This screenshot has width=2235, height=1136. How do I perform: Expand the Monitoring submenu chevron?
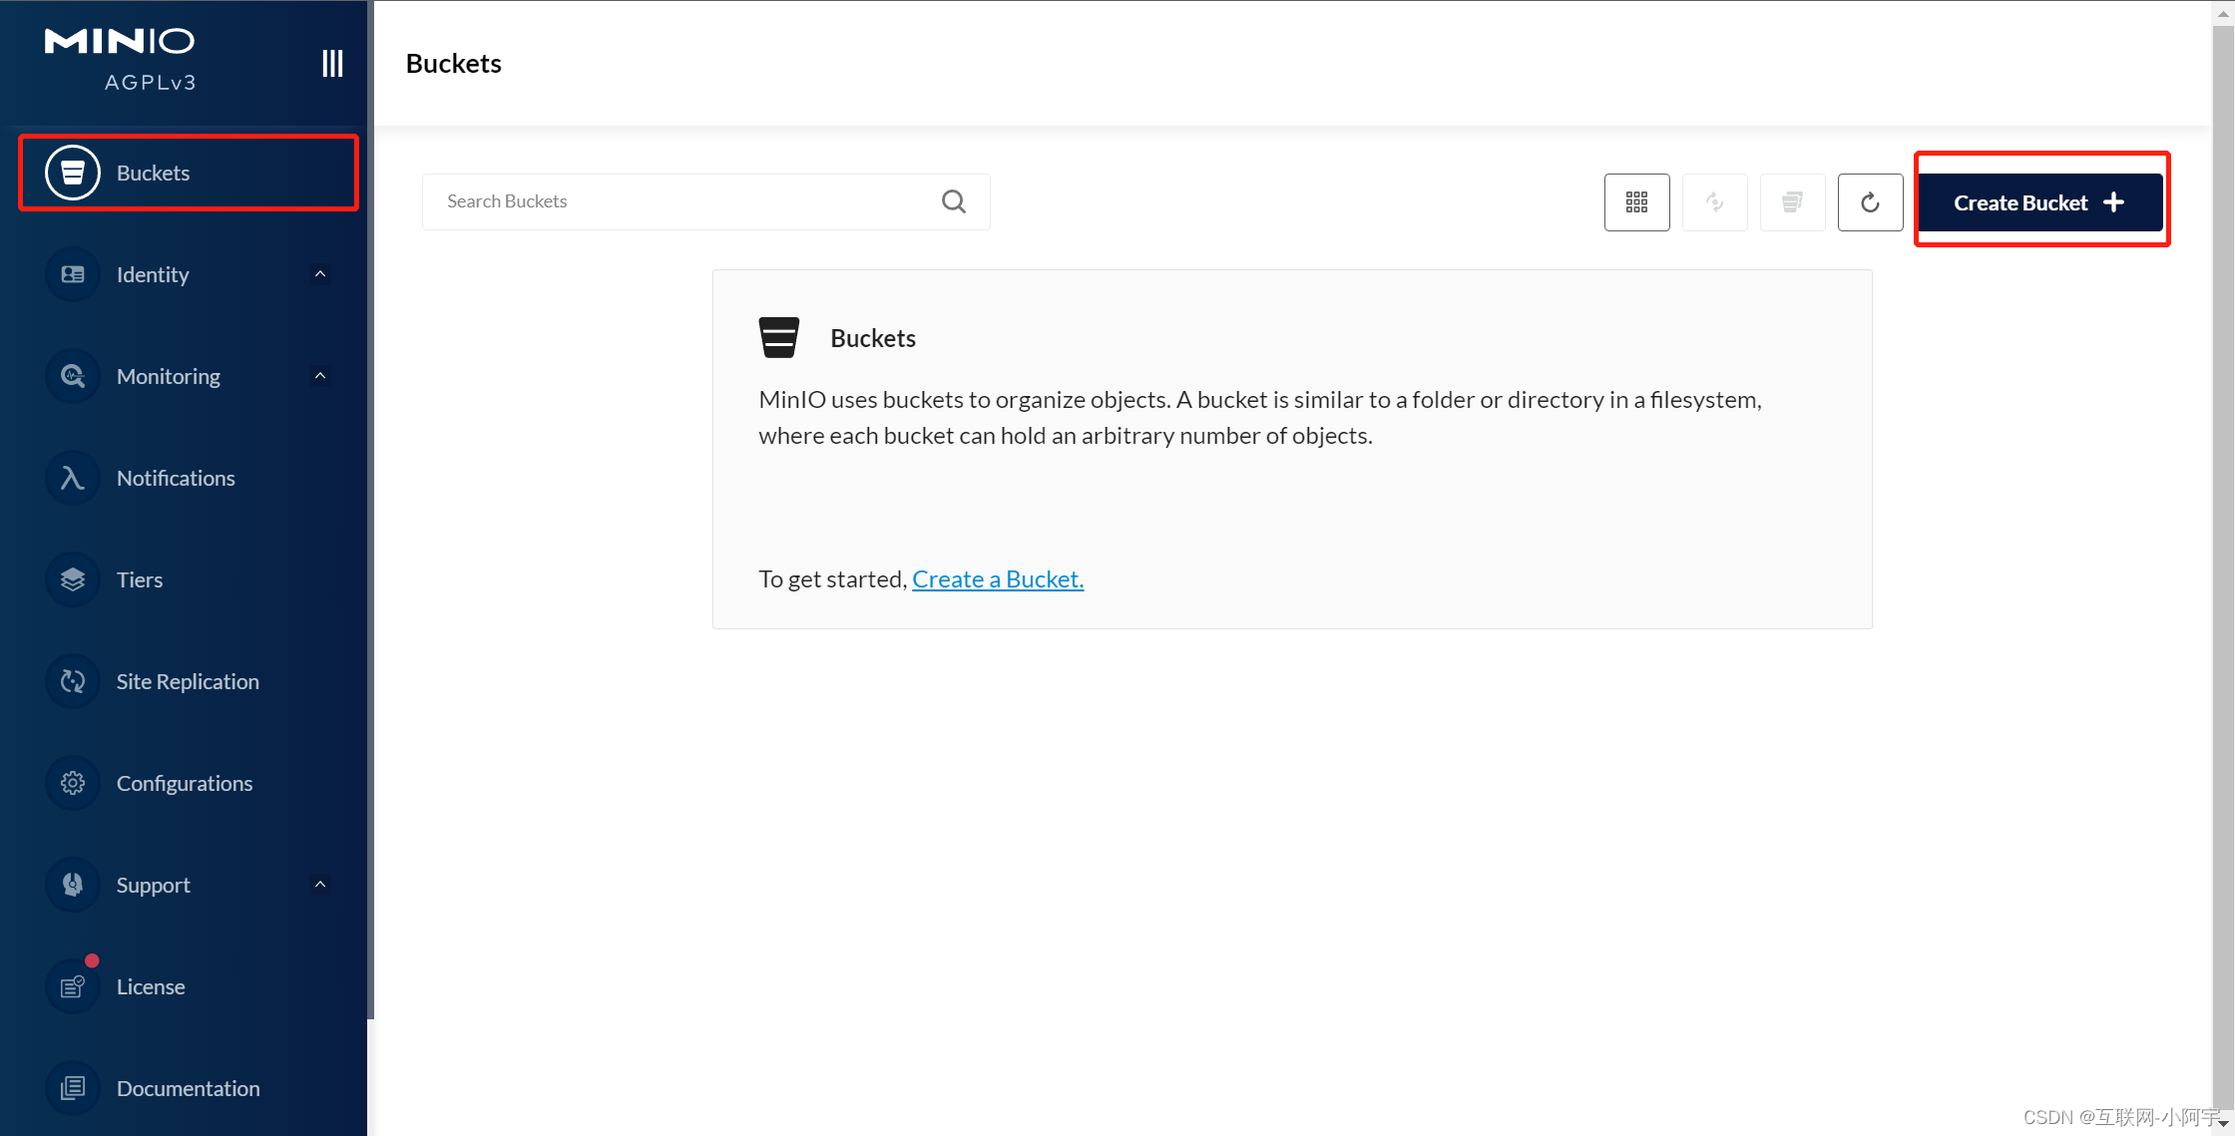(320, 376)
